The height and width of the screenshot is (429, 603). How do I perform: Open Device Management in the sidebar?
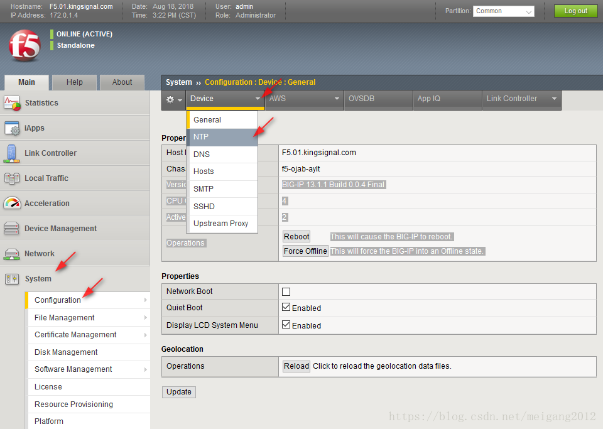75,229
